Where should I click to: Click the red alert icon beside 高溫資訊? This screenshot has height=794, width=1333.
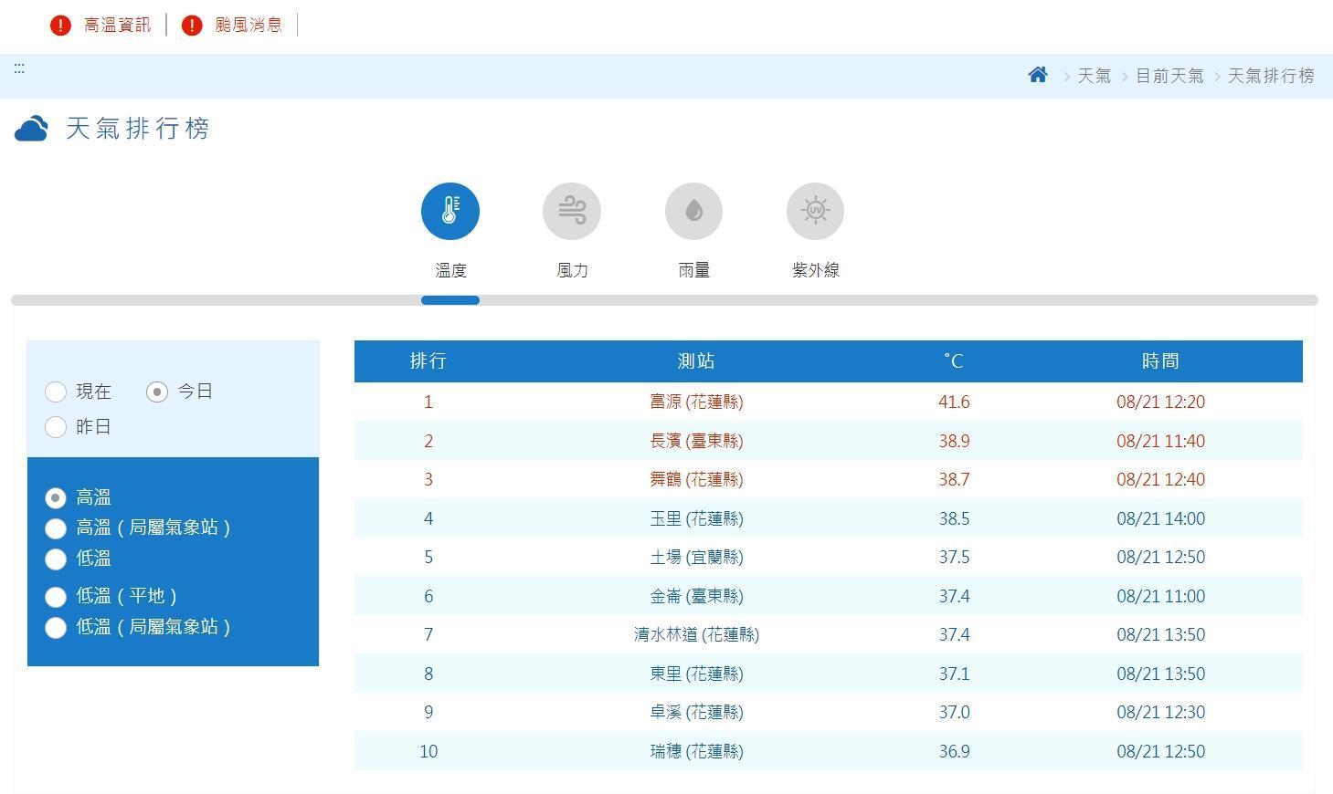point(60,26)
